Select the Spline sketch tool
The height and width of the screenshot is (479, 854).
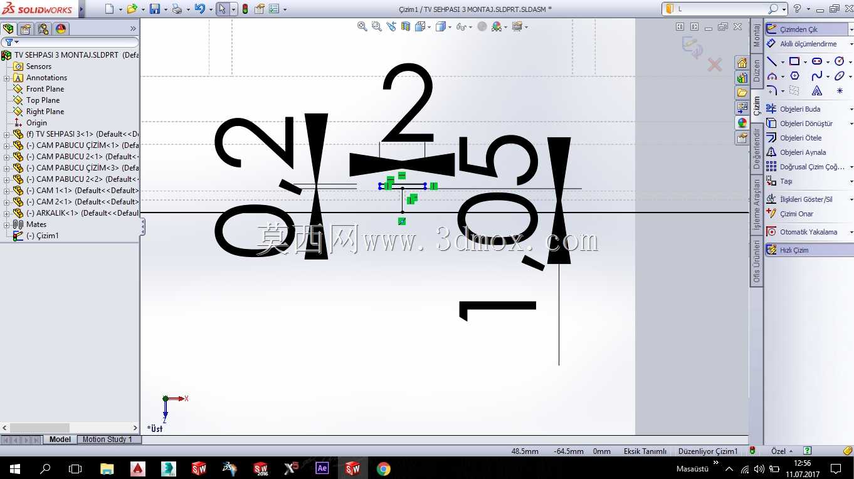[x=817, y=76]
